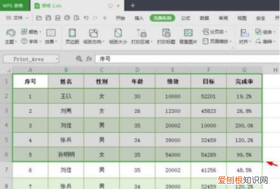The height and width of the screenshot is (189, 280).
Task: Open the 打印区域 print area dropdown
Action: (x=142, y=36)
